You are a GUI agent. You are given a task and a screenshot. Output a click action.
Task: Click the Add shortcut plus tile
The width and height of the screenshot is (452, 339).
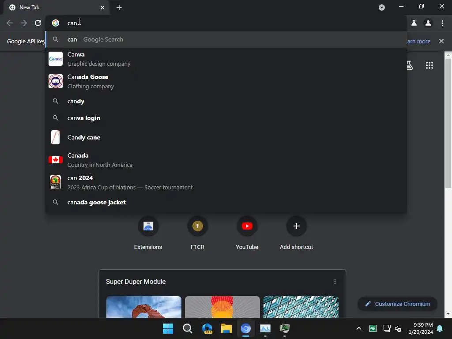(x=296, y=233)
